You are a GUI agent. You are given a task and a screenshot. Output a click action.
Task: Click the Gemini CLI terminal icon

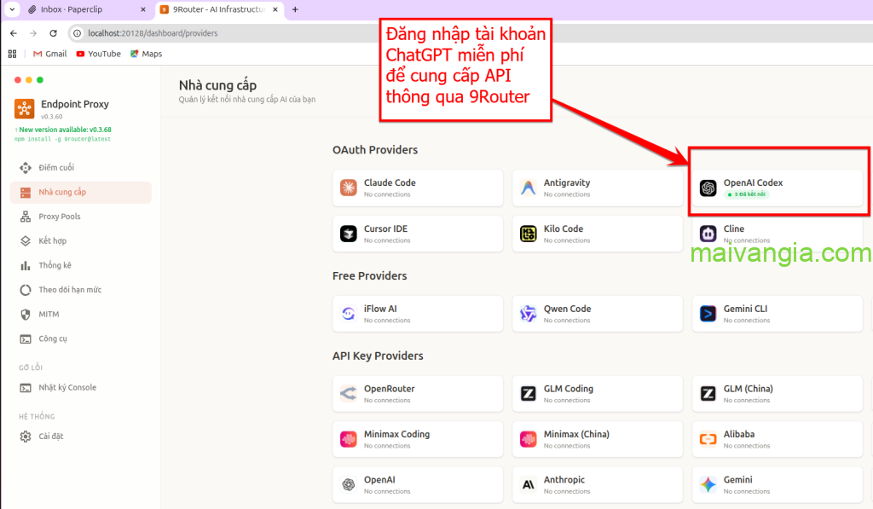tap(708, 314)
